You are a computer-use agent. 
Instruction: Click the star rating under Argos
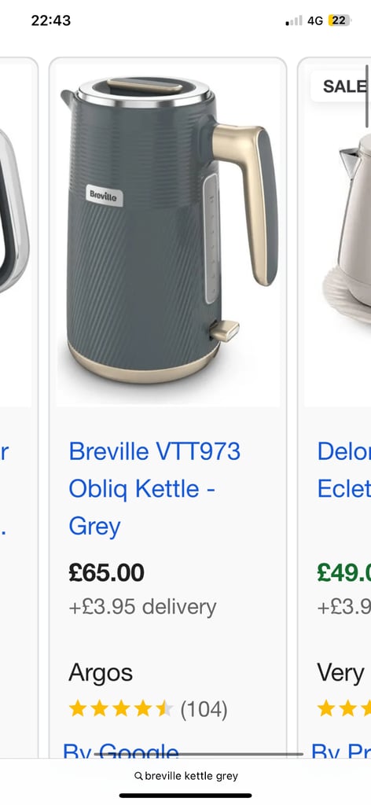tap(121, 709)
